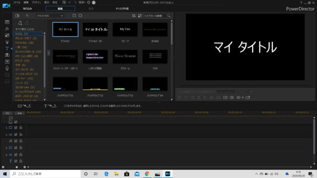Click zoom-in plus on timeline zoom

tap(25, 167)
